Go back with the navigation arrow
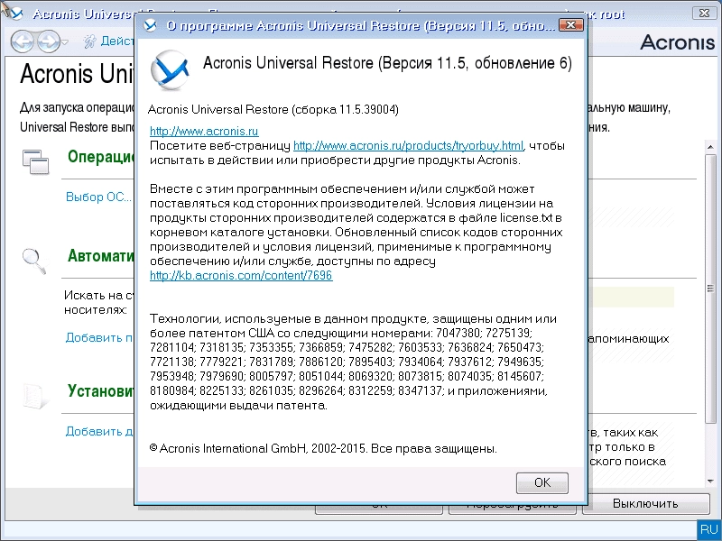This screenshot has height=541, width=722. [x=22, y=41]
